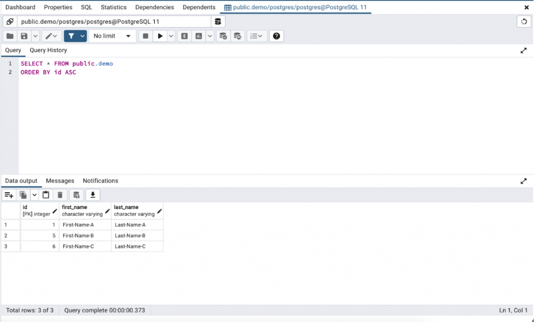Expand the execute options dropdown arrow
The image size is (534, 323).
[x=171, y=36]
